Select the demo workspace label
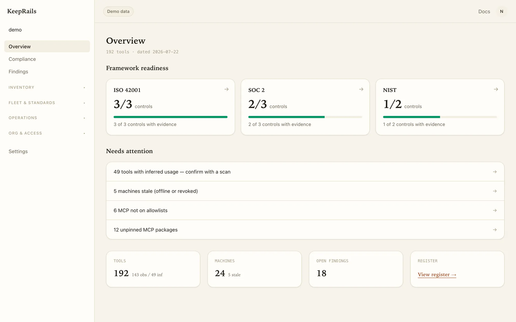This screenshot has width=516, height=322. point(15,30)
